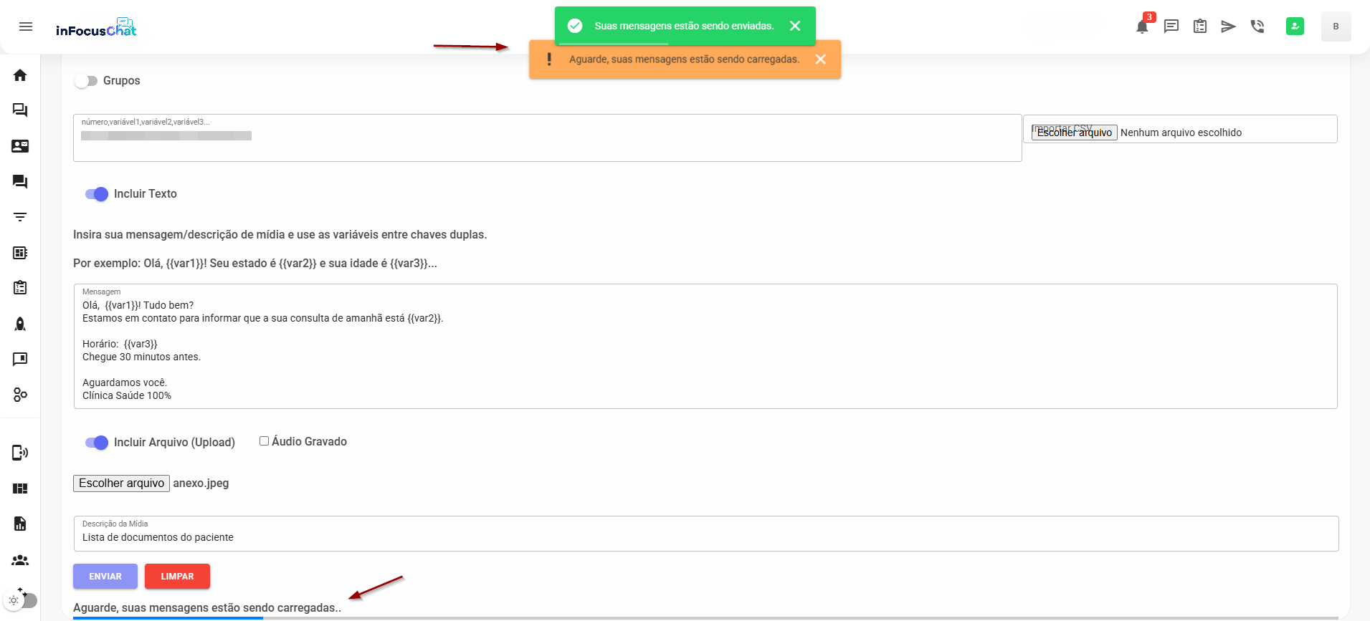The width and height of the screenshot is (1370, 621).
Task: Turn off Incluir Arquivo (Upload) switch
Action: point(97,443)
